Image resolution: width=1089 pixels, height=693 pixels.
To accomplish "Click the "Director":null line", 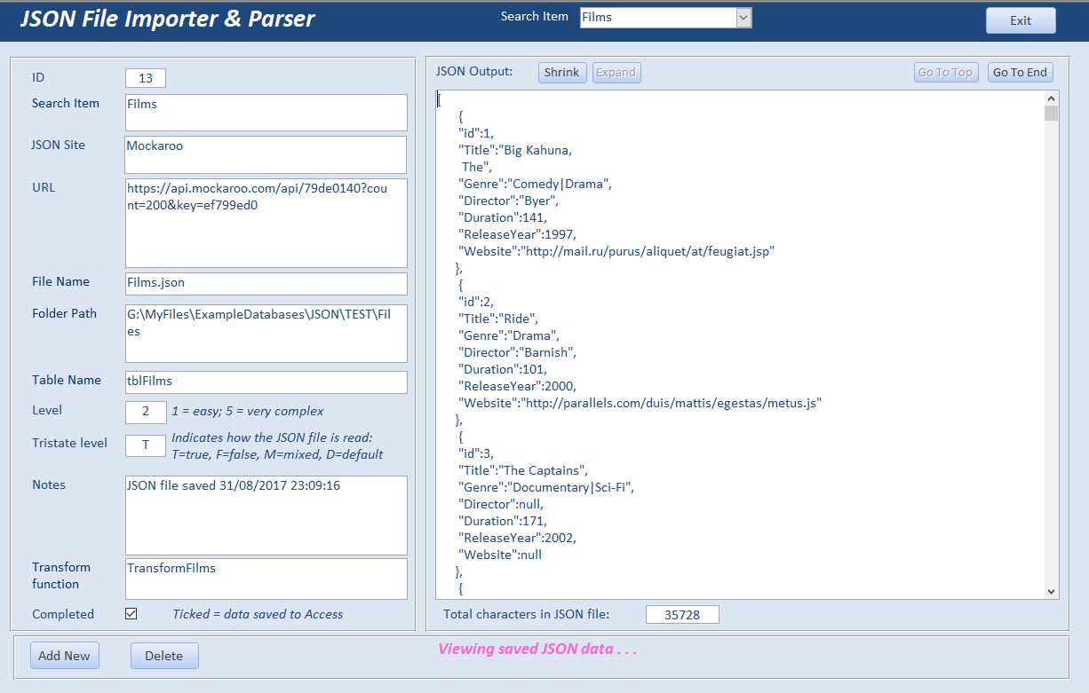I will click(500, 504).
